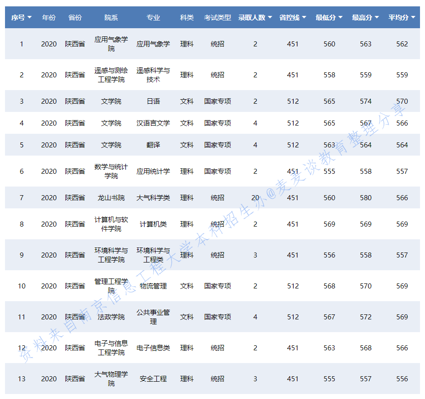The height and width of the screenshot is (399, 425).
Task: Open the 省份 column filter arrow
Action: [85, 17]
